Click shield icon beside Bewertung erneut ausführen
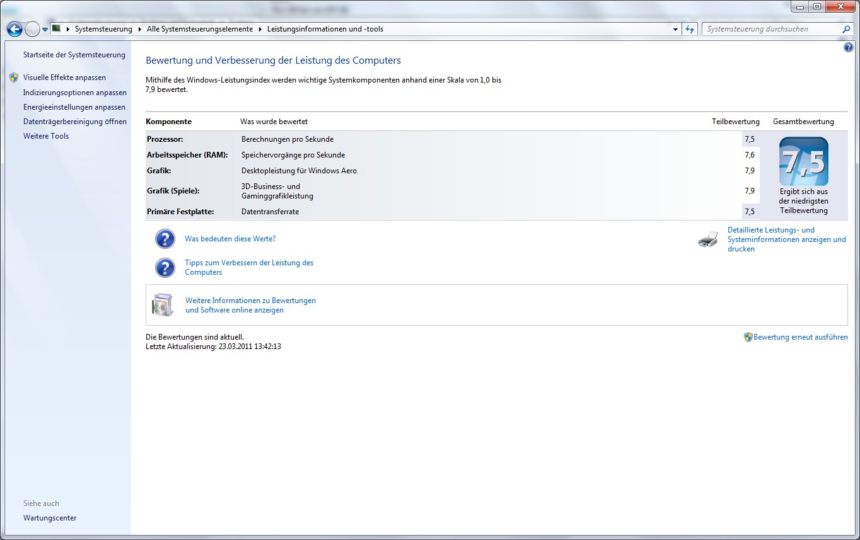 748,337
